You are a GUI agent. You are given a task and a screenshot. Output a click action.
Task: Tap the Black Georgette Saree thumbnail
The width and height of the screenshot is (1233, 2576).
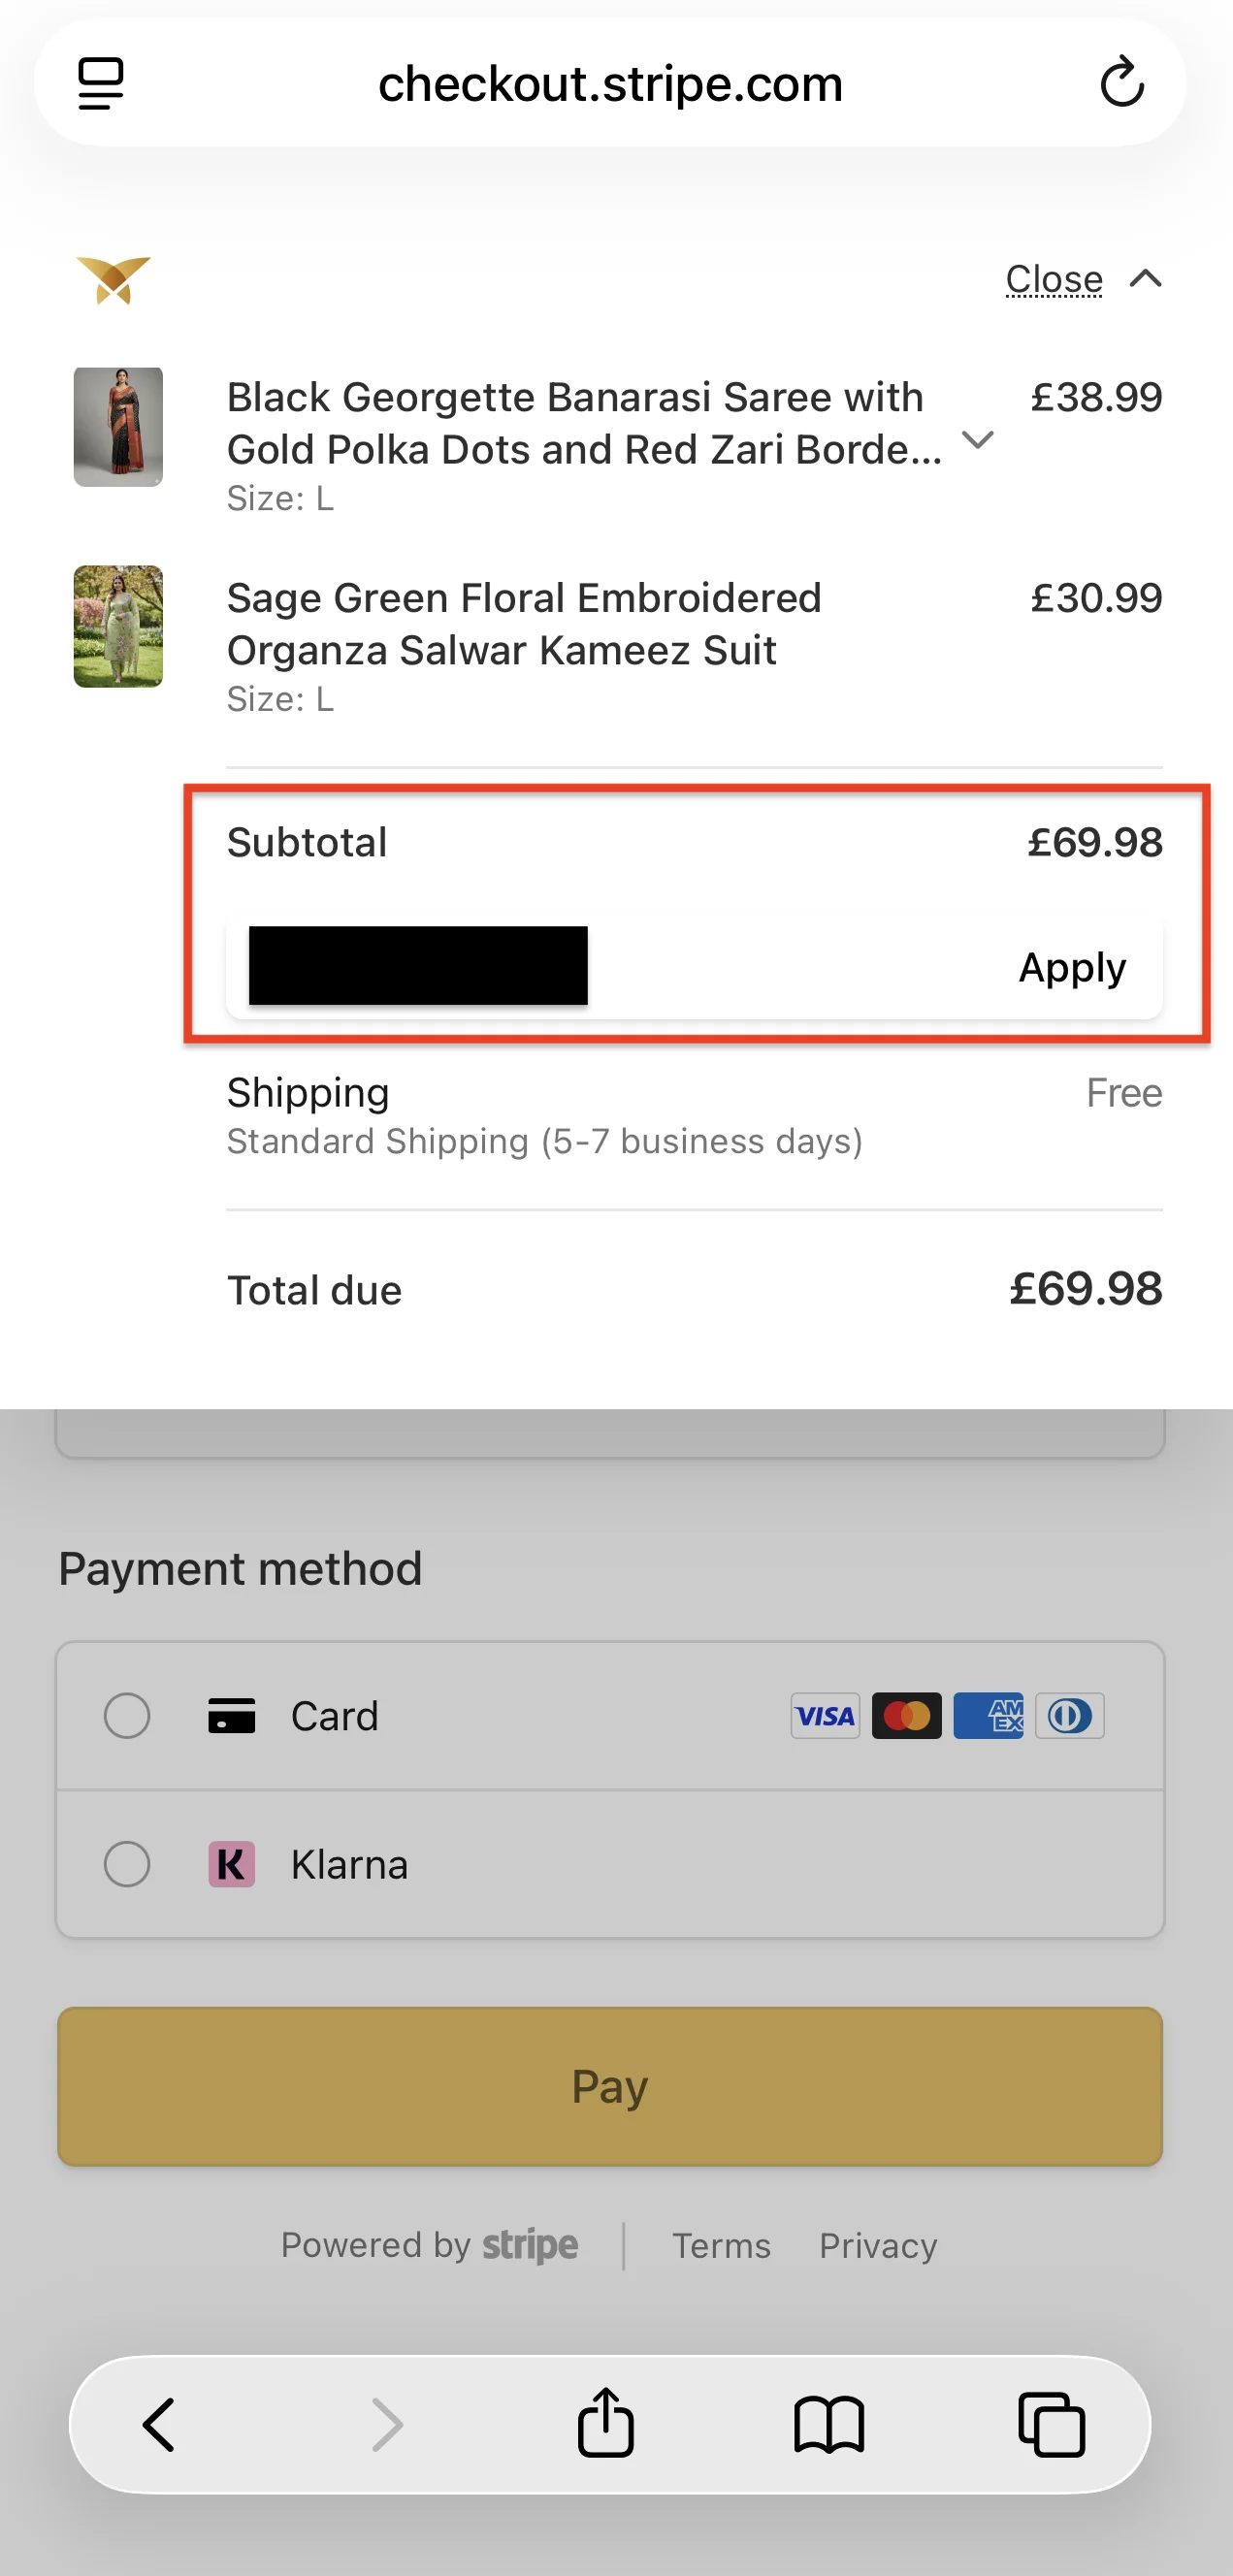coord(118,427)
